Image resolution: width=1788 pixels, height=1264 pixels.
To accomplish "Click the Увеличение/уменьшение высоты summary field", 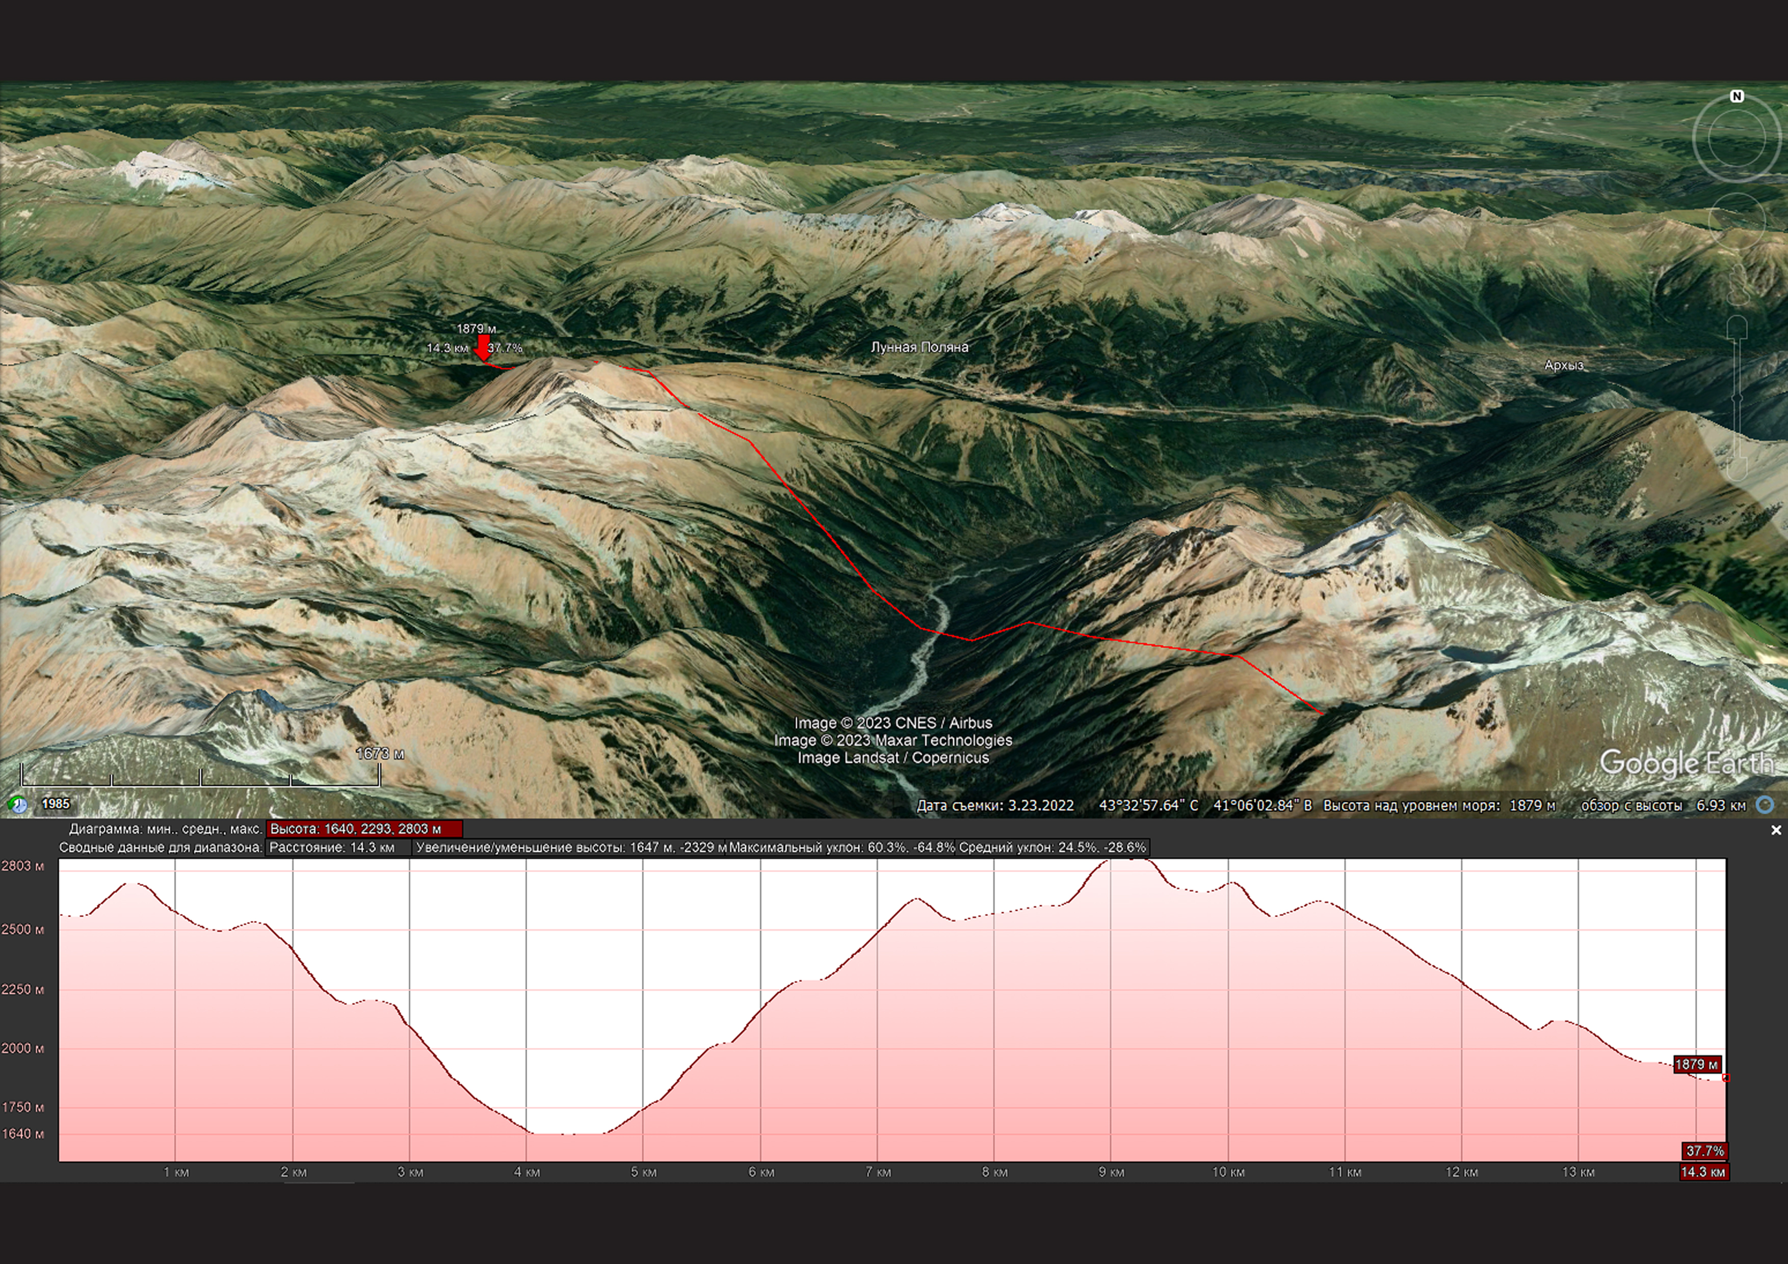I will click(x=569, y=848).
